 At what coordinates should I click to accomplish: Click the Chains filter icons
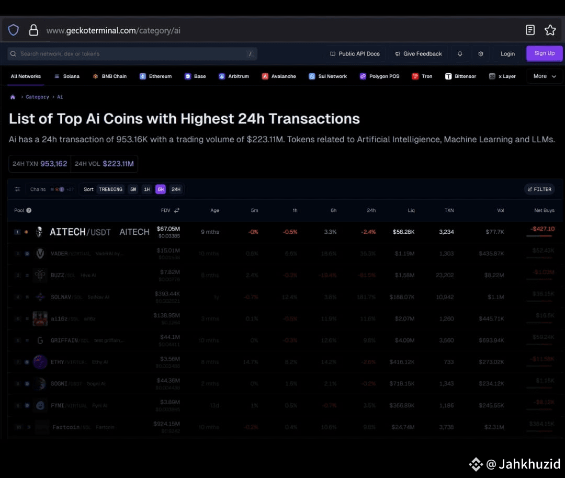tap(62, 189)
